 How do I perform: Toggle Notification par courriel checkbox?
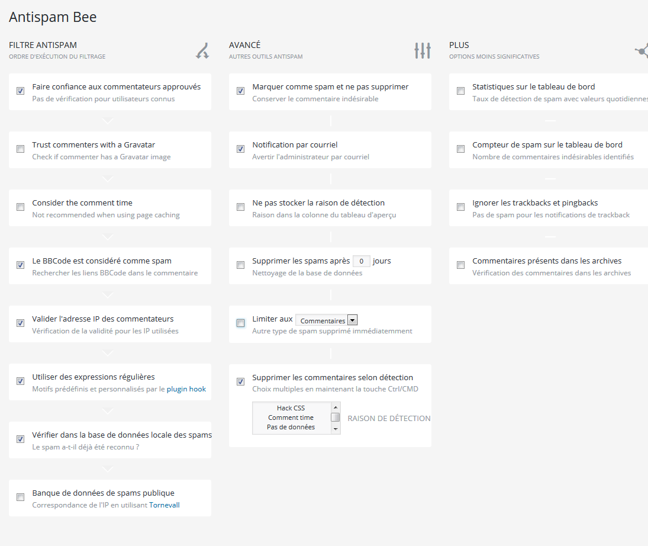(240, 149)
